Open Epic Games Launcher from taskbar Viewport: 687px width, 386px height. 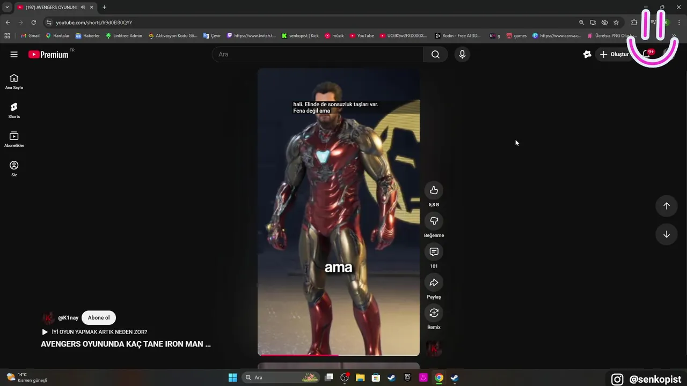[x=407, y=377]
